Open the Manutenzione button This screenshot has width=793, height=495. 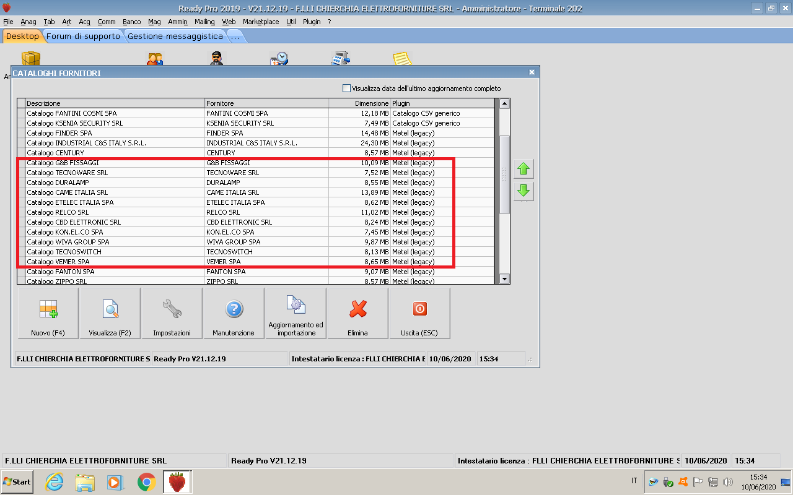(x=234, y=314)
